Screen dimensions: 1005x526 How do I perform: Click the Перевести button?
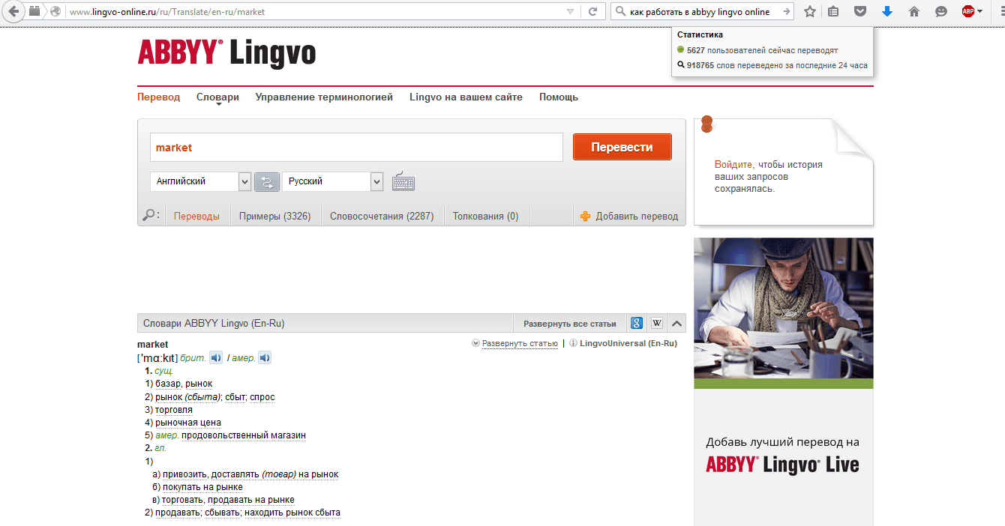click(622, 147)
